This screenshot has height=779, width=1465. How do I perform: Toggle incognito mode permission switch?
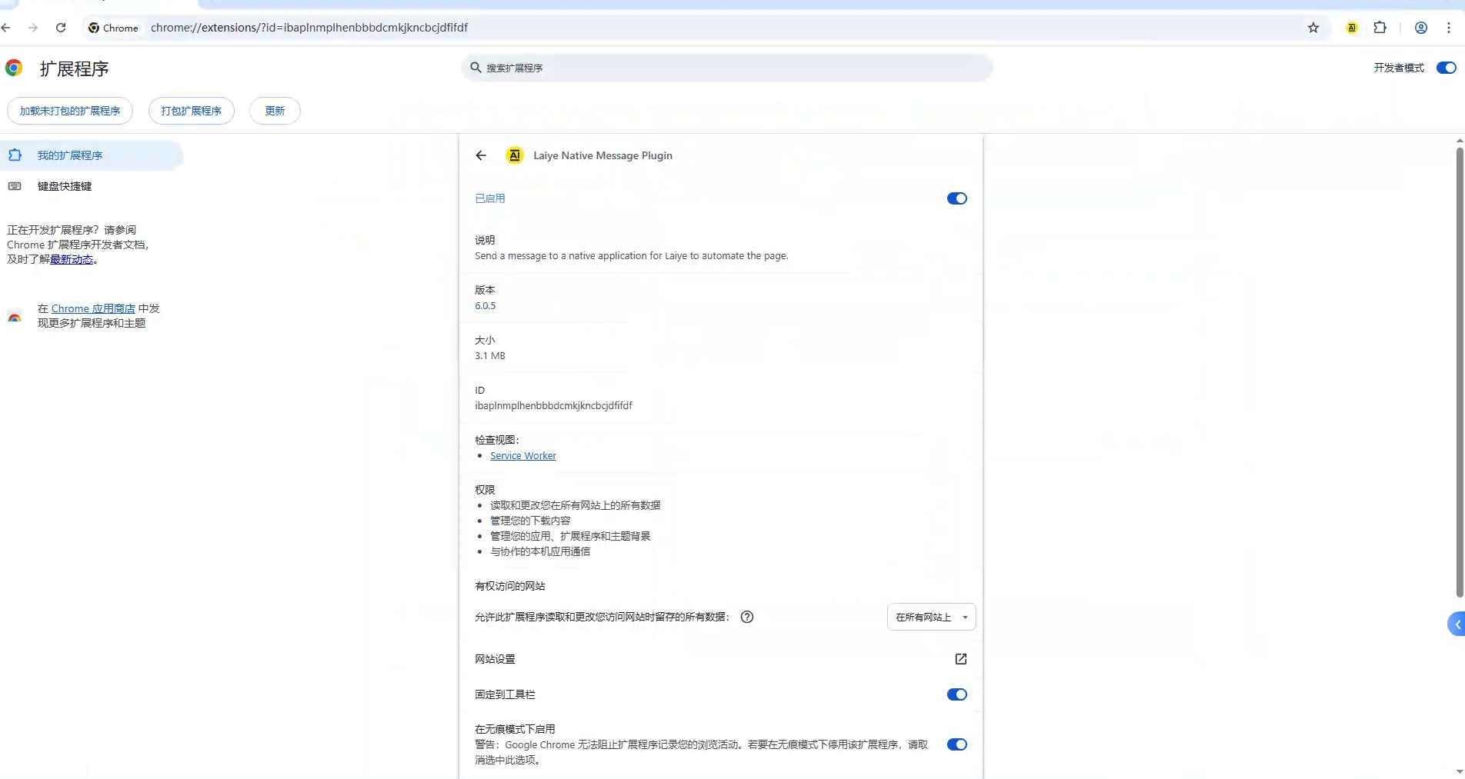point(956,744)
